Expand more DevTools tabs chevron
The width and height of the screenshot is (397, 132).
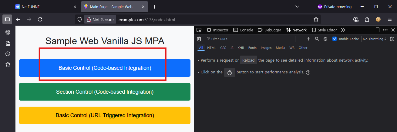click(x=343, y=30)
